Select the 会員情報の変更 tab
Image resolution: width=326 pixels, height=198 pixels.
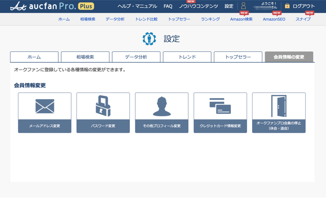[289, 57]
